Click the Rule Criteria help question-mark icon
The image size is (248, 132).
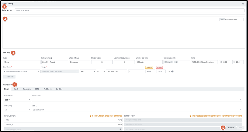tap(51, 58)
